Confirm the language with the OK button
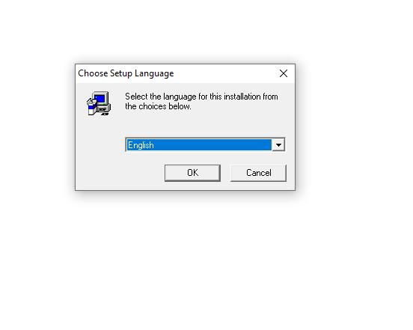 pos(192,173)
